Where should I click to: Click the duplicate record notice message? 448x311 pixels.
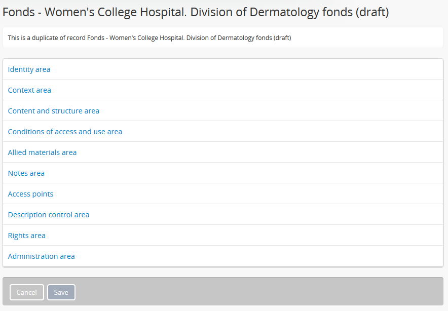click(x=150, y=38)
